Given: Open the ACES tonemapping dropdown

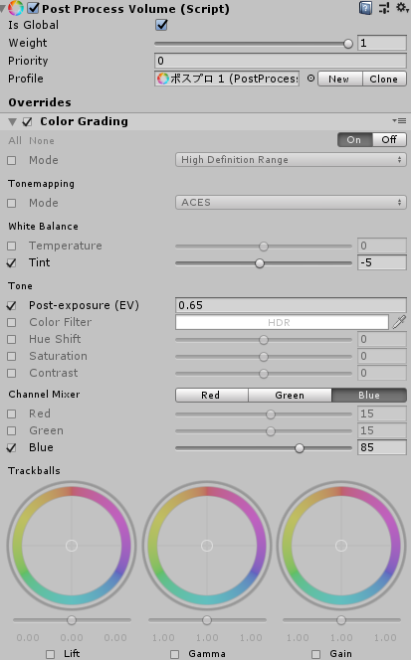Looking at the screenshot, I should pos(291,203).
